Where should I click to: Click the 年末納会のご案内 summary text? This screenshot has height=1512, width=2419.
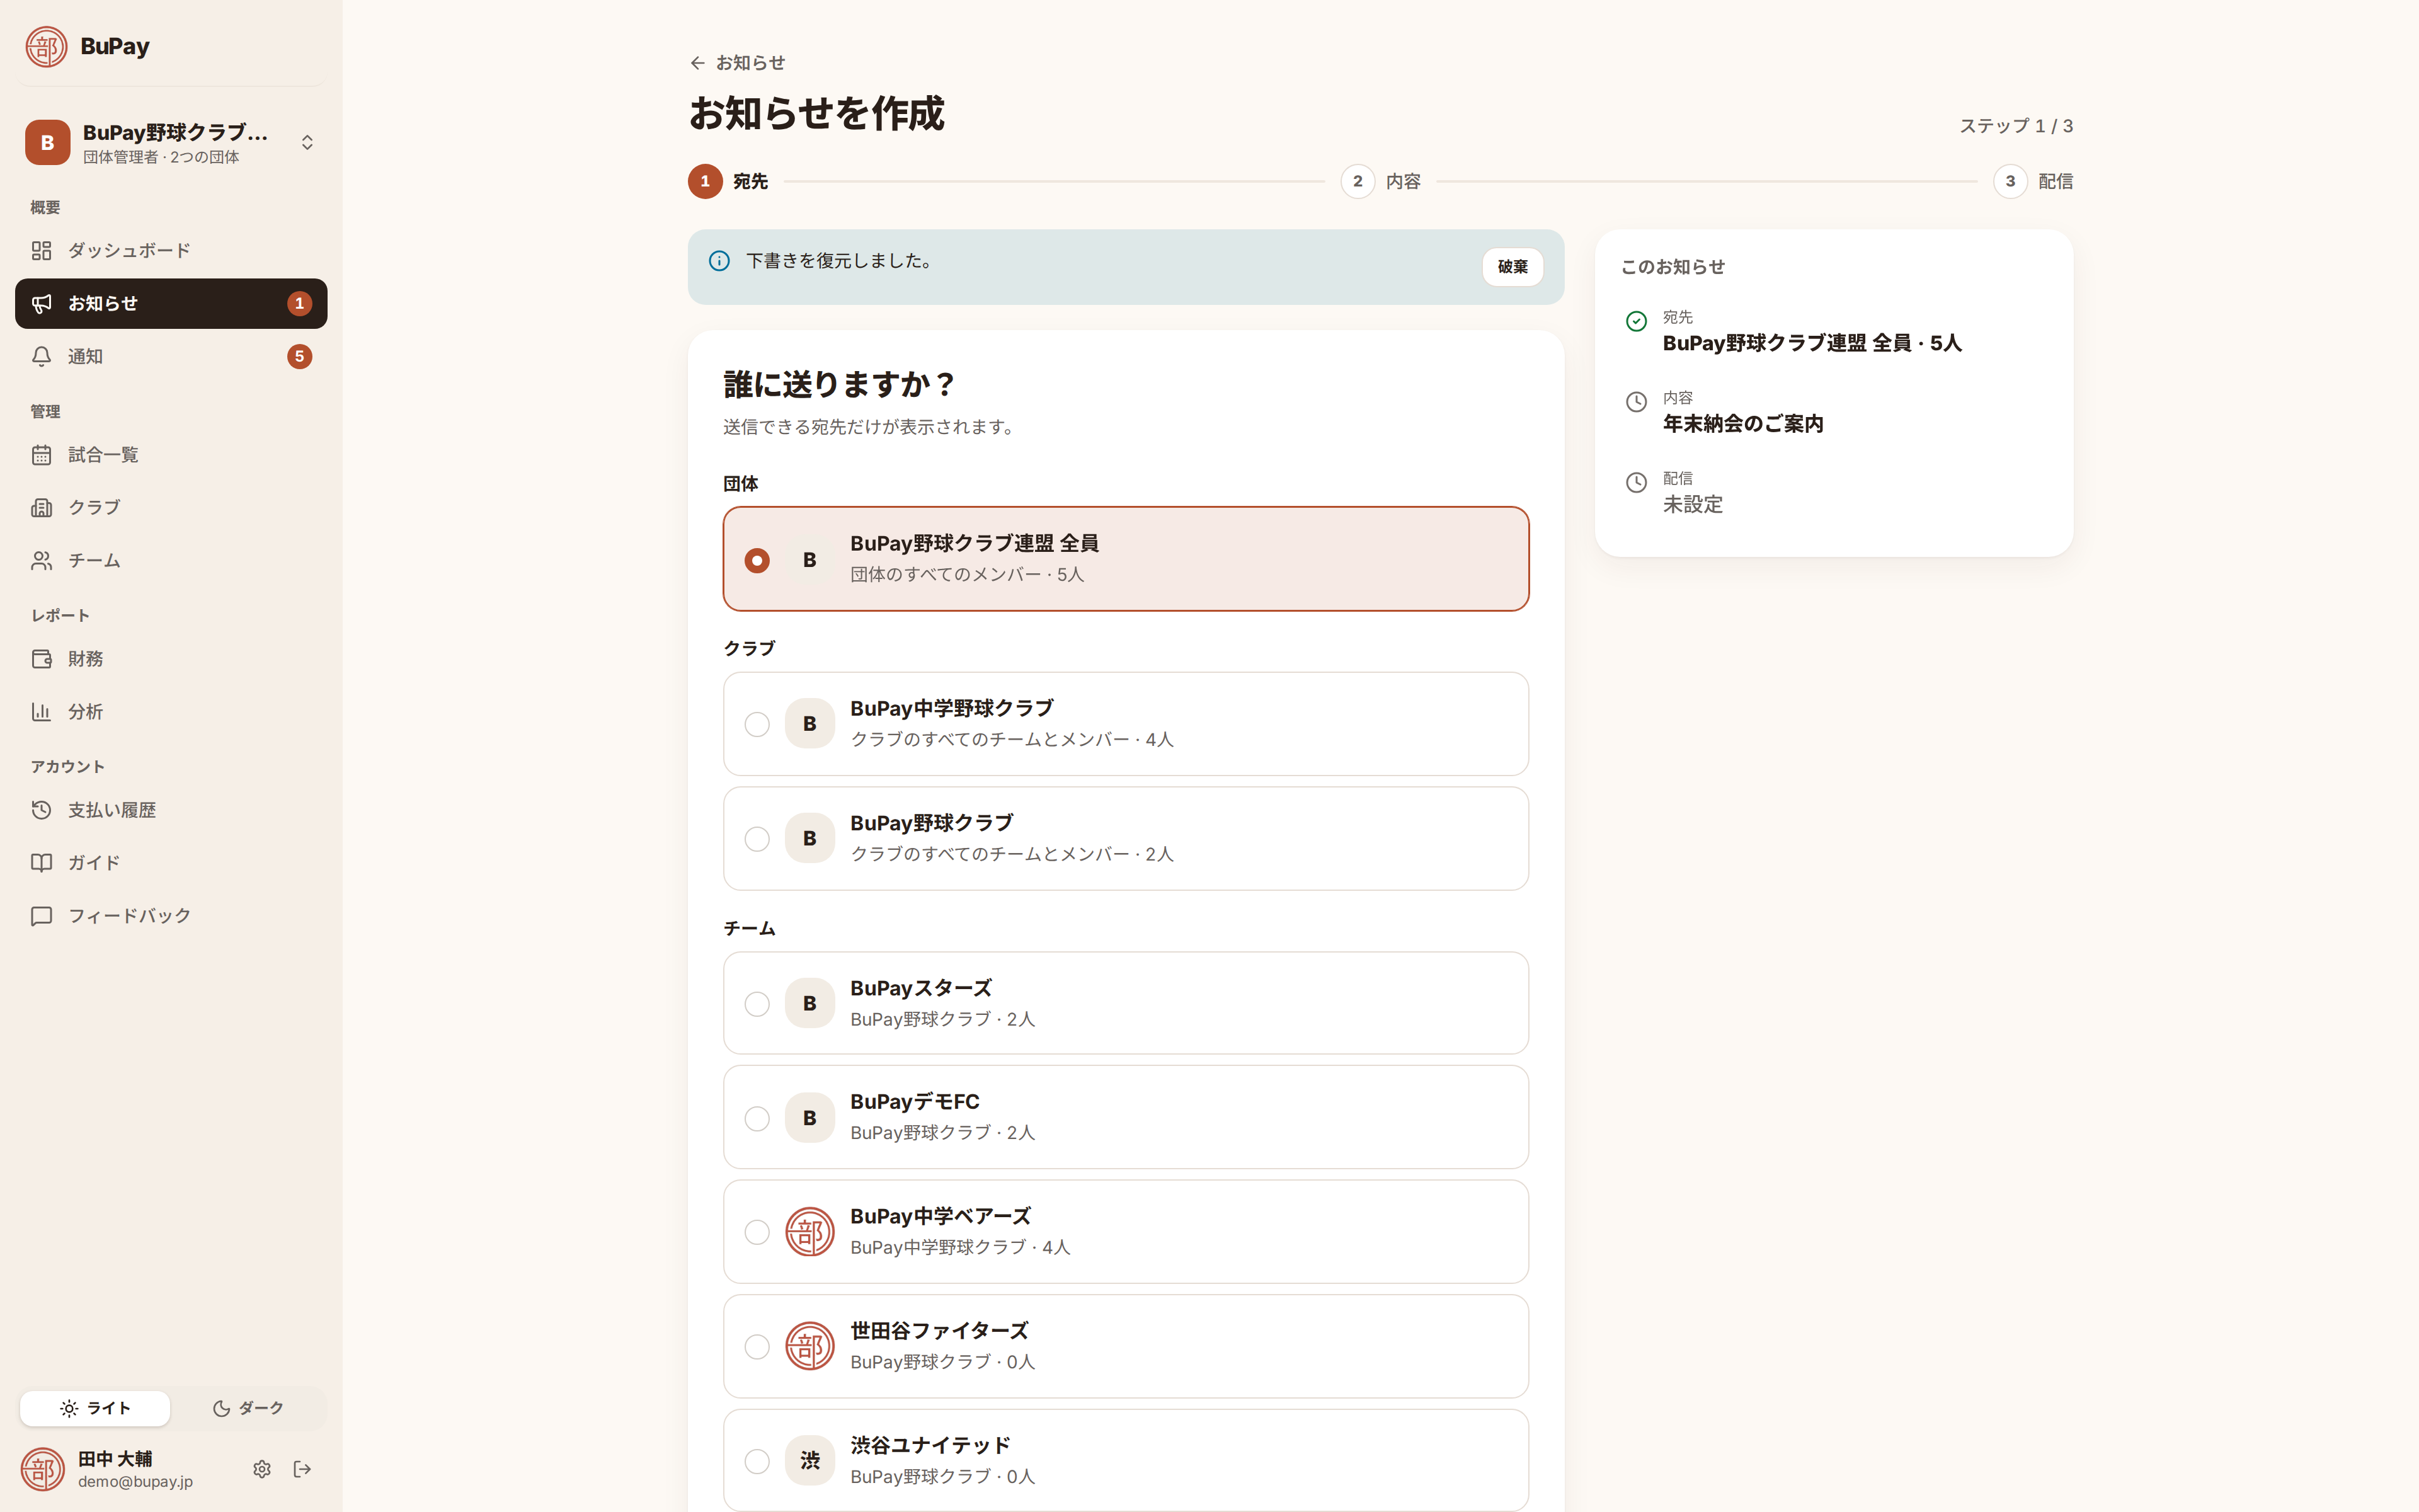coord(1742,424)
